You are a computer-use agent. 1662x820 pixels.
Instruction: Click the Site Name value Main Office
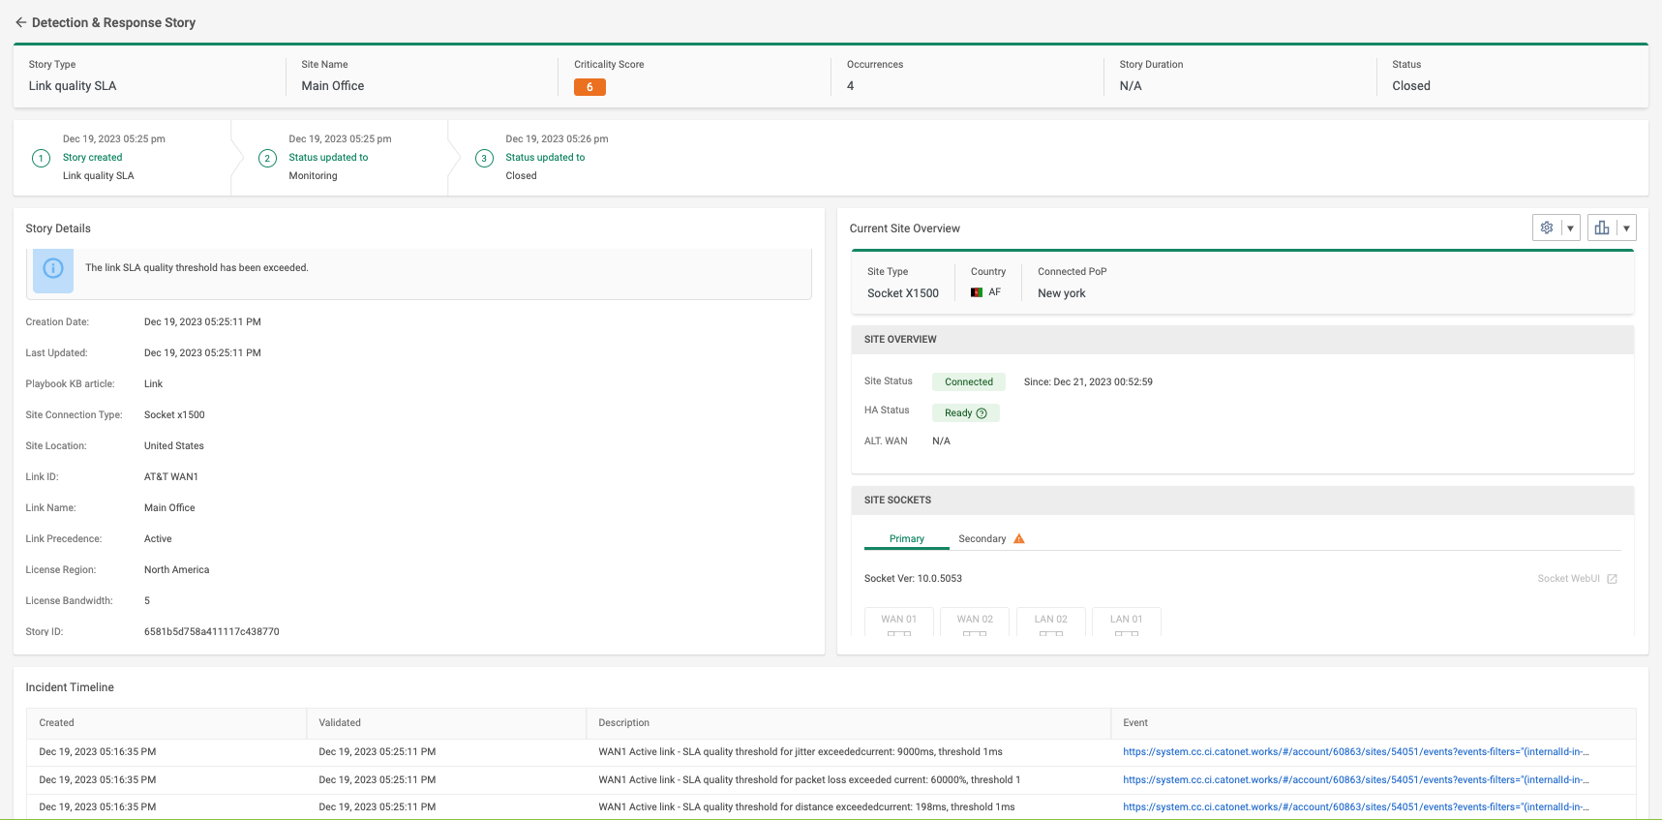pos(332,86)
